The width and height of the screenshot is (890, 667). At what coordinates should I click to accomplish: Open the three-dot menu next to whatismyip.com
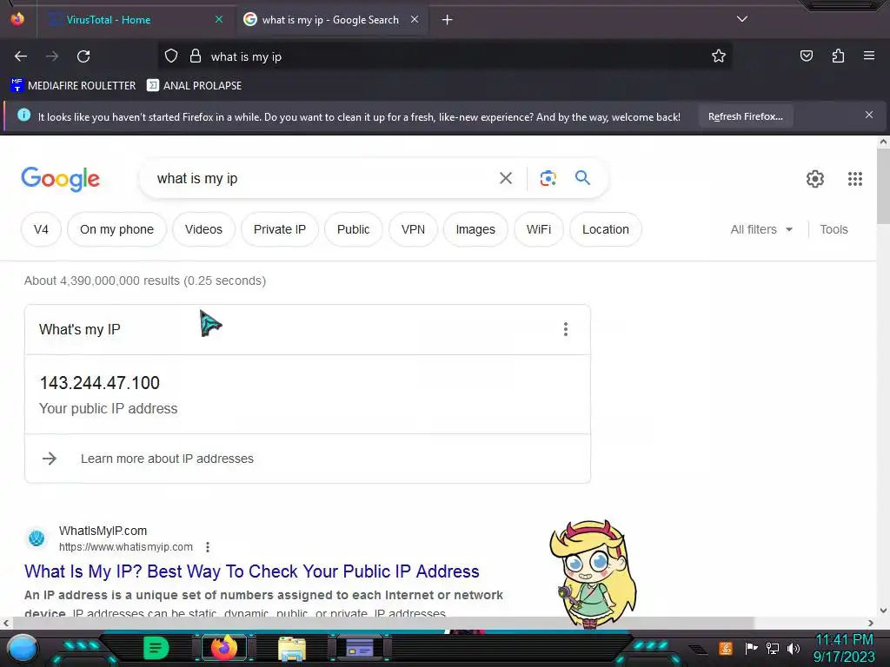208,547
